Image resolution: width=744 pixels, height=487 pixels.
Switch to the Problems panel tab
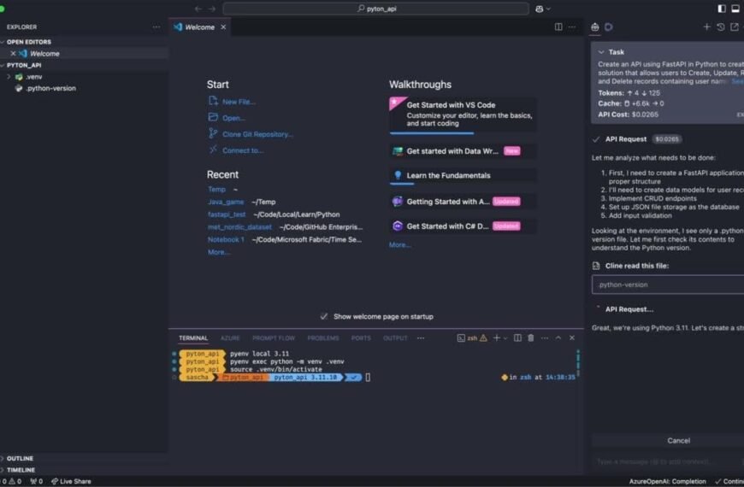pyautogui.click(x=323, y=338)
